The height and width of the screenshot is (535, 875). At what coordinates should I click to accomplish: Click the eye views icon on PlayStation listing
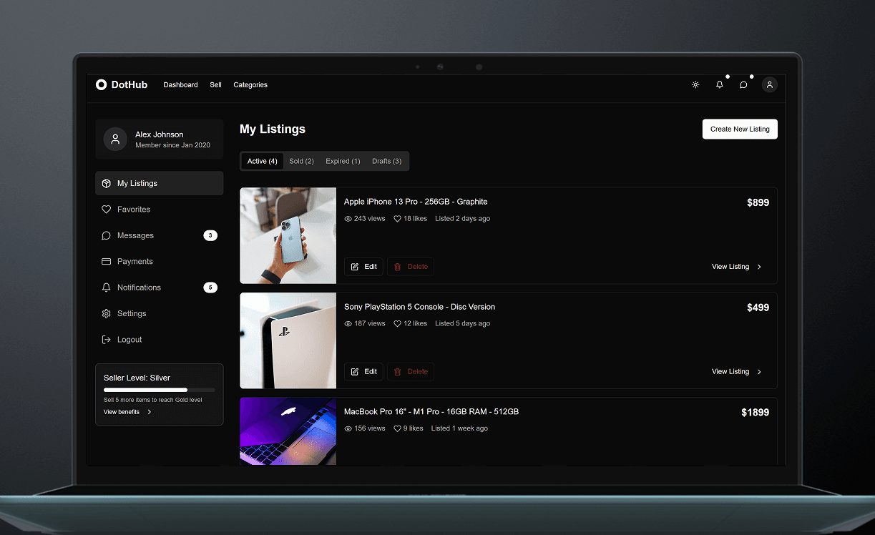click(348, 324)
